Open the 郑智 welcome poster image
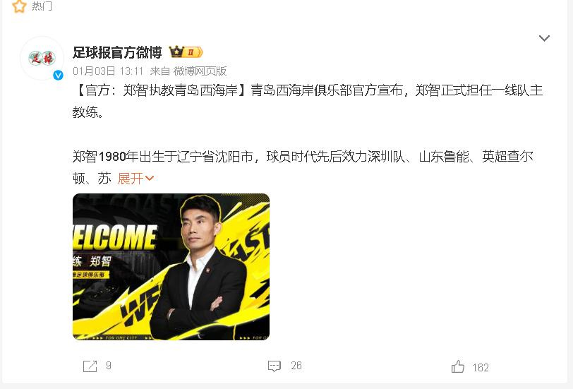This screenshot has width=573, height=389. [171, 267]
